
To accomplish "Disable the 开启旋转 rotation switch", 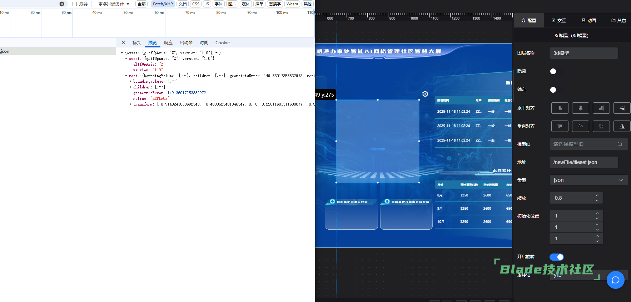I will click(556, 257).
